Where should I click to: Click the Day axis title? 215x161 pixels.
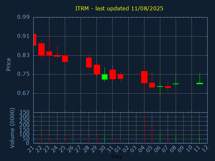pos(117,156)
